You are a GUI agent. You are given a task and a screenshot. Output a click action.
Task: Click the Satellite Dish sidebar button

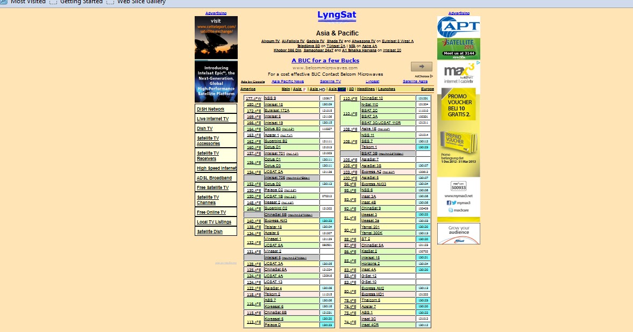[x=216, y=232]
